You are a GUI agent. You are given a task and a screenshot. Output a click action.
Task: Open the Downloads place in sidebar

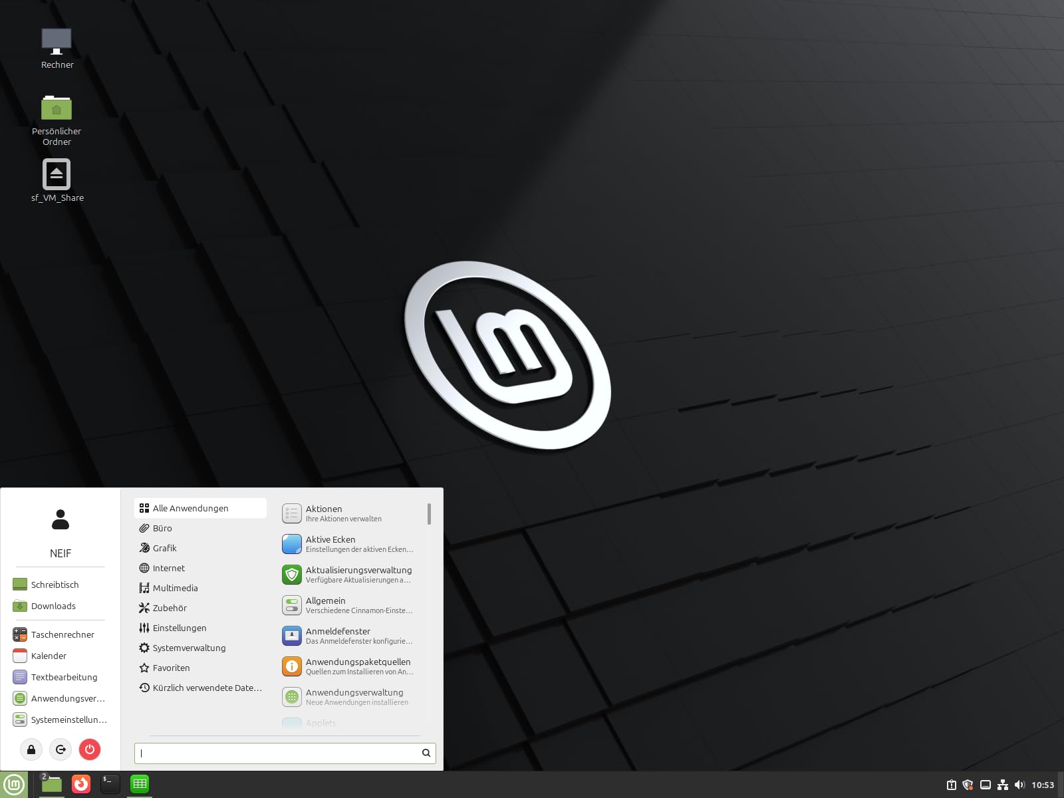click(x=60, y=606)
